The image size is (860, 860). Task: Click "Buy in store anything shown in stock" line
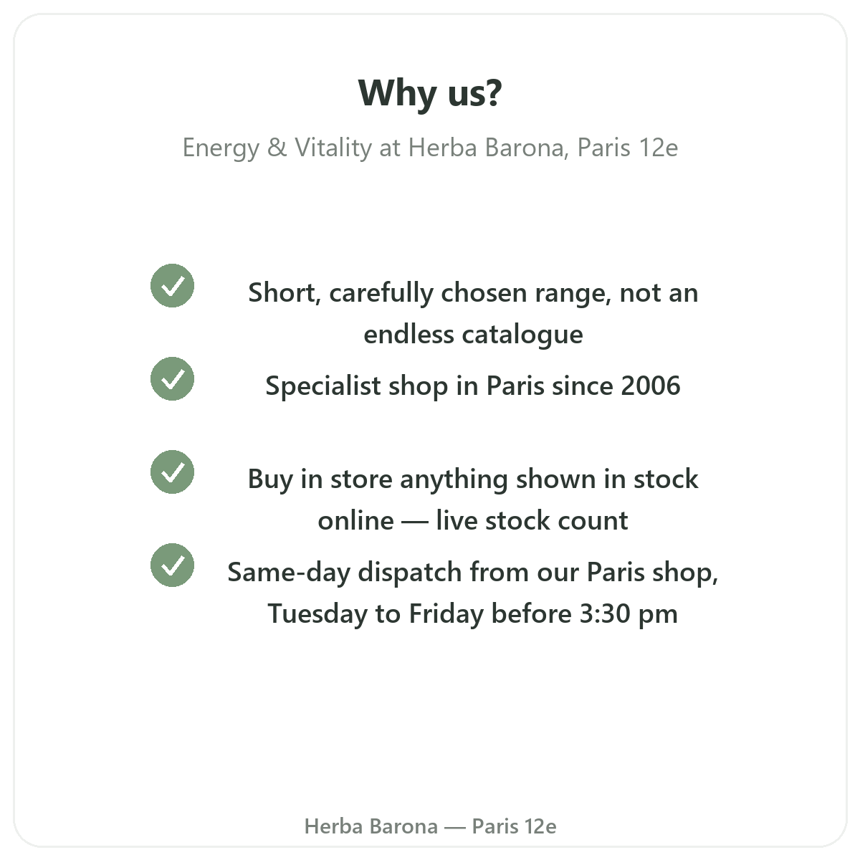tap(473, 479)
